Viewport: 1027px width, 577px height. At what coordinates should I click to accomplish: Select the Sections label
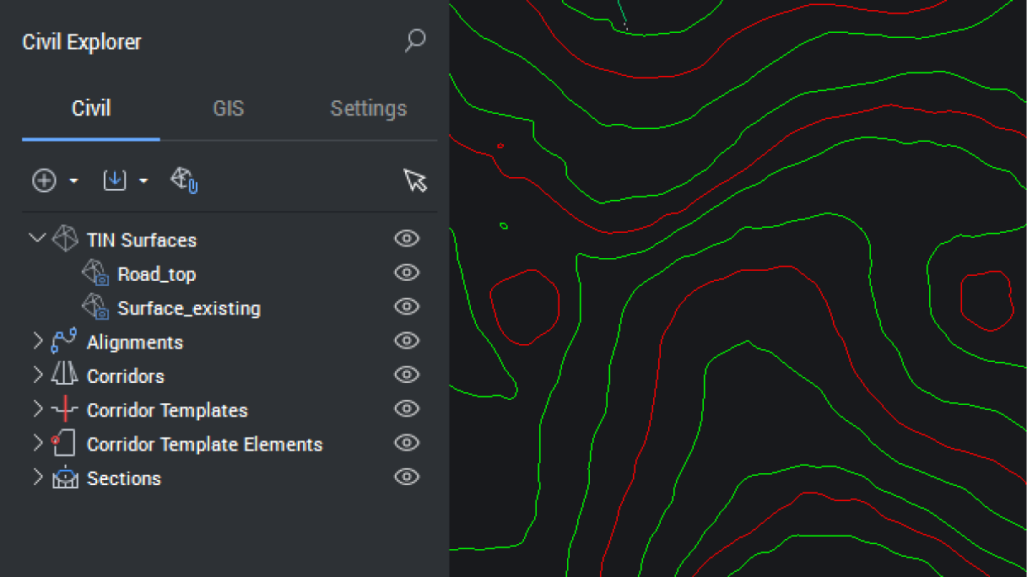(124, 478)
